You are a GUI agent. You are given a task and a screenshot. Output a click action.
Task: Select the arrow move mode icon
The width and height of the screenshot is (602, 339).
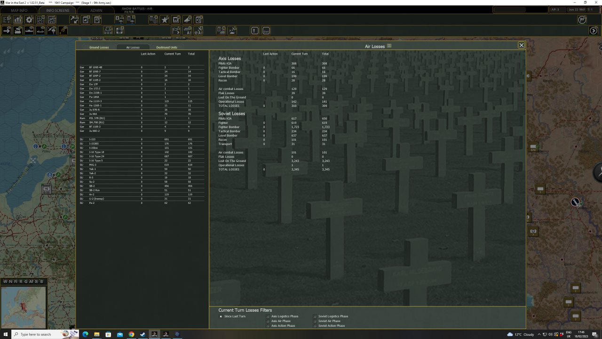coord(7,31)
